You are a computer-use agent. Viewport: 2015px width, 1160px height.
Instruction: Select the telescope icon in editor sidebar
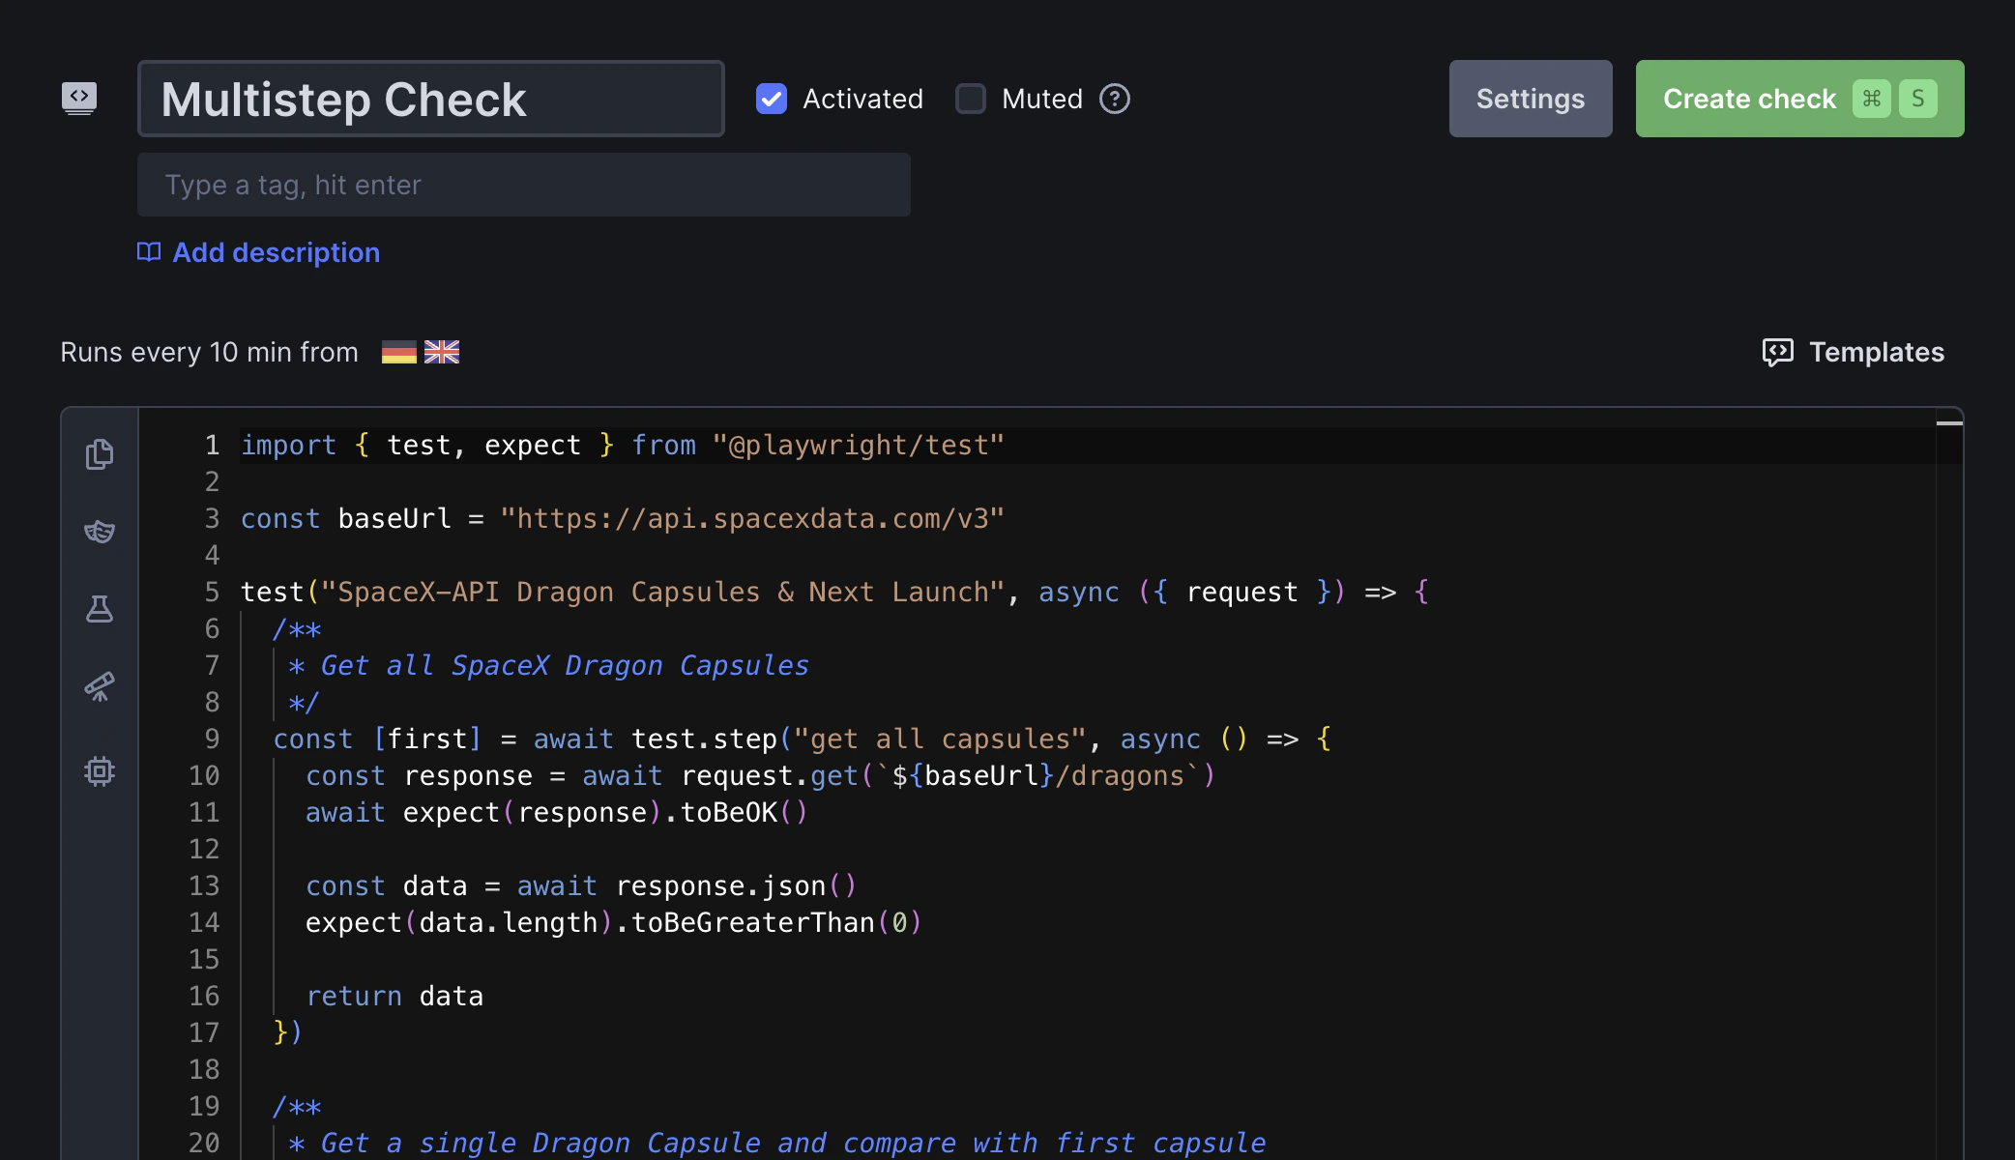pyautogui.click(x=100, y=687)
